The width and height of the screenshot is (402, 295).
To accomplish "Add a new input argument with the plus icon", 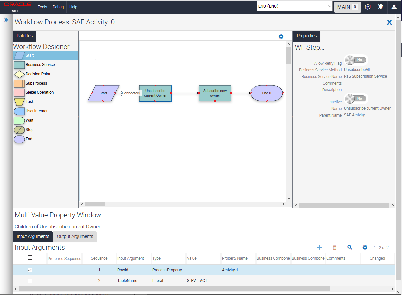I will tap(319, 247).
